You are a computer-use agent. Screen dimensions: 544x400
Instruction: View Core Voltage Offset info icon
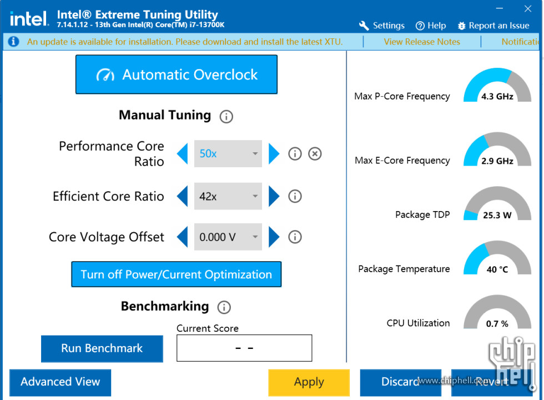(295, 237)
